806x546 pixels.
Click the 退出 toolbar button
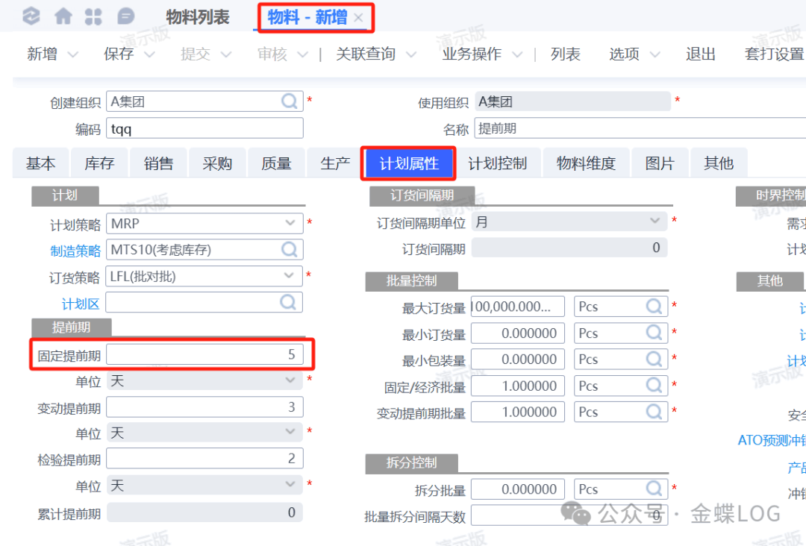tap(701, 54)
